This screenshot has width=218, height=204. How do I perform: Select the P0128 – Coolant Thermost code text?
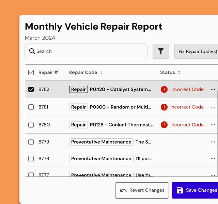pyautogui.click(x=121, y=125)
